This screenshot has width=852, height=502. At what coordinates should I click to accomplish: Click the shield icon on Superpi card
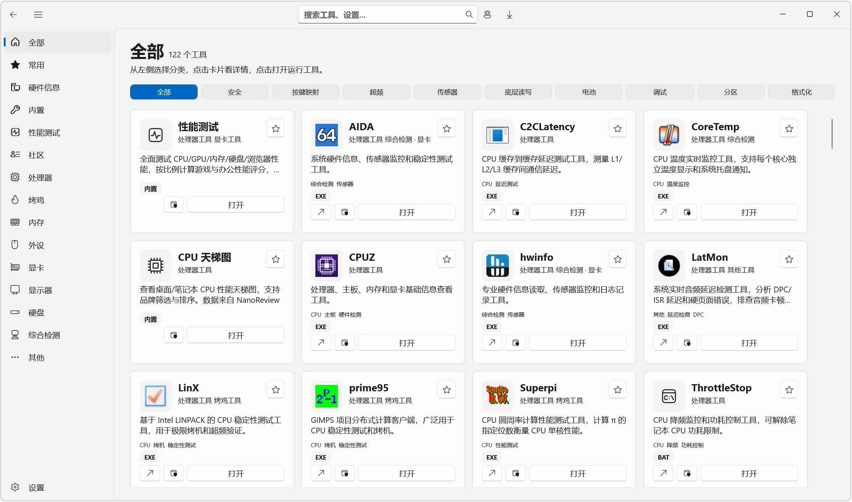pyautogui.click(x=516, y=473)
